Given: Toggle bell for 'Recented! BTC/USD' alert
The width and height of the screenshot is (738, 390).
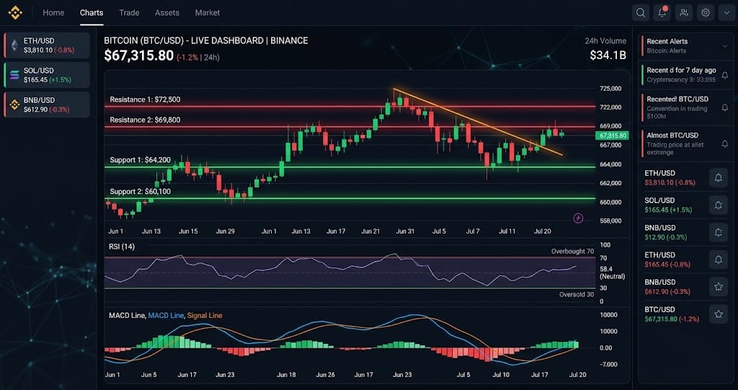Looking at the screenshot, I should click(725, 108).
